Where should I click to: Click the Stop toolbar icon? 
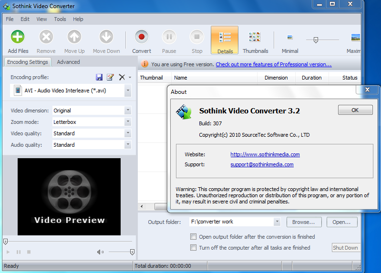point(197,37)
